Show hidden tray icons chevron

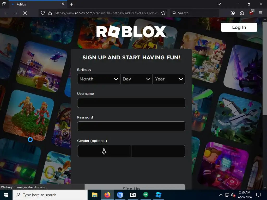(x=221, y=195)
